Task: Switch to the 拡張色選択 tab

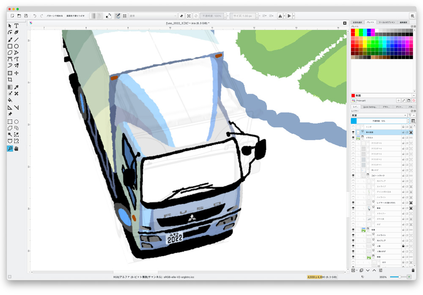Action: [357, 22]
